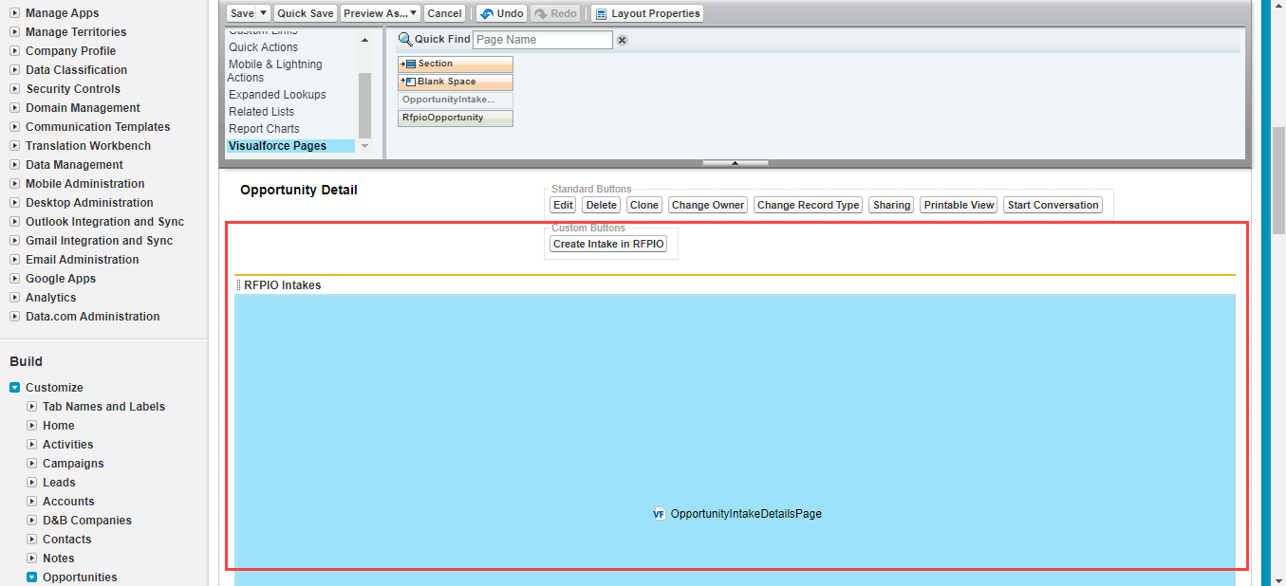Click the palette category list scroll up arrow
The image size is (1286, 586).
pos(365,40)
